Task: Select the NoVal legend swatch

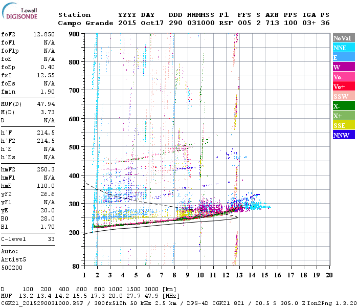Action: 344,38
